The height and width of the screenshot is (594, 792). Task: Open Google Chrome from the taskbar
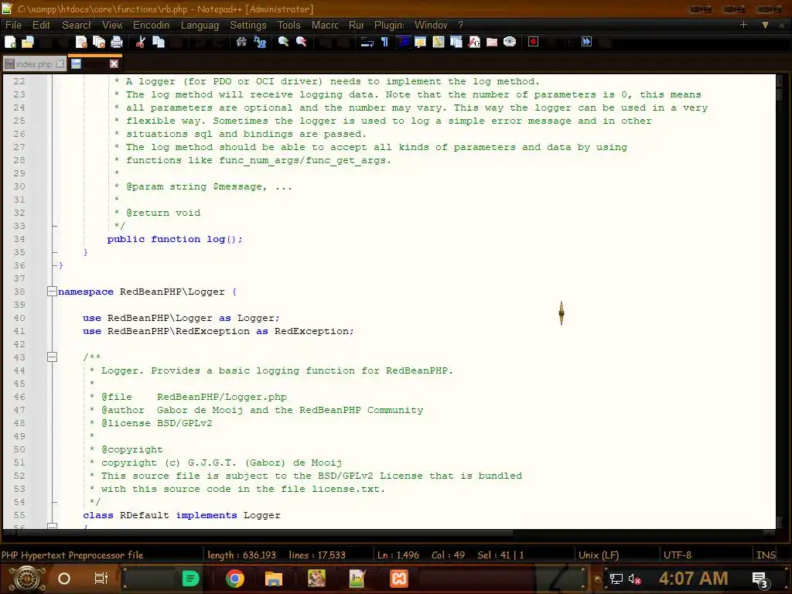point(235,579)
